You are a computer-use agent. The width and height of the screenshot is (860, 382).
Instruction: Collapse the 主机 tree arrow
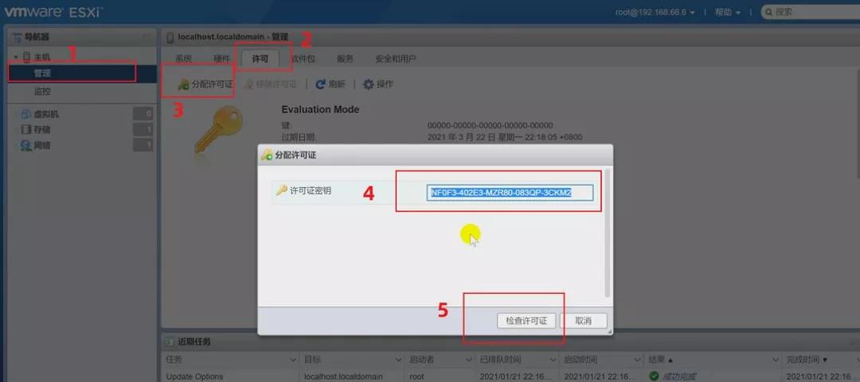click(x=17, y=57)
